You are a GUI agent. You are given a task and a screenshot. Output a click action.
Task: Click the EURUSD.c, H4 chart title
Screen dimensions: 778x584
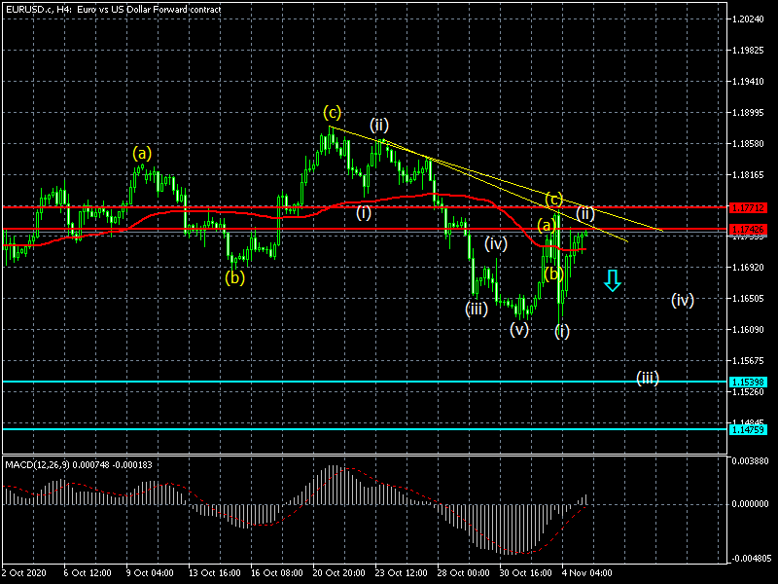coord(113,9)
